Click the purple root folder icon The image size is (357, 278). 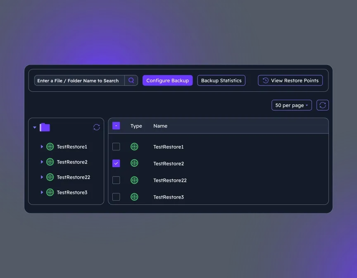tap(45, 127)
